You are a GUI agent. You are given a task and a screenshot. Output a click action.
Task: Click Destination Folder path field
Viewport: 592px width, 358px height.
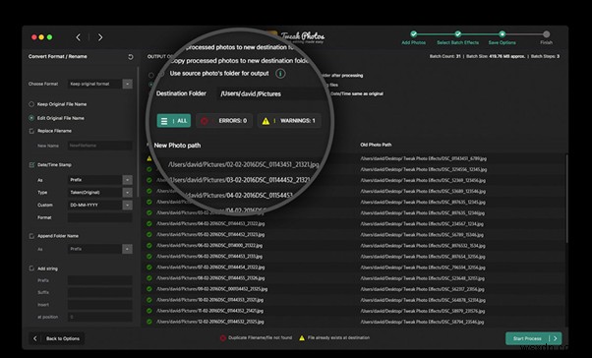[270, 93]
